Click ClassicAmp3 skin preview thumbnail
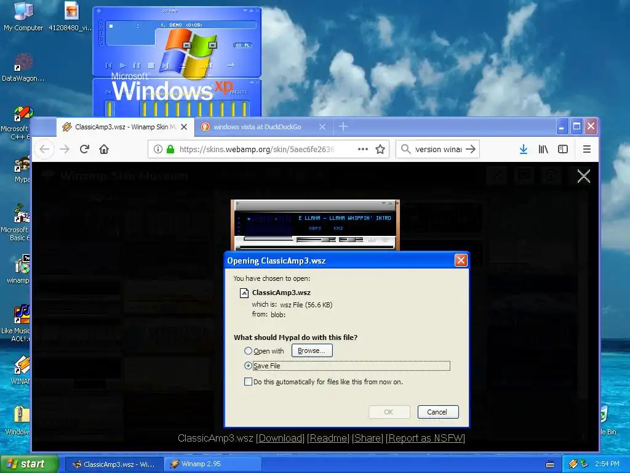Screen dimensions: 630x473 tap(316, 225)
